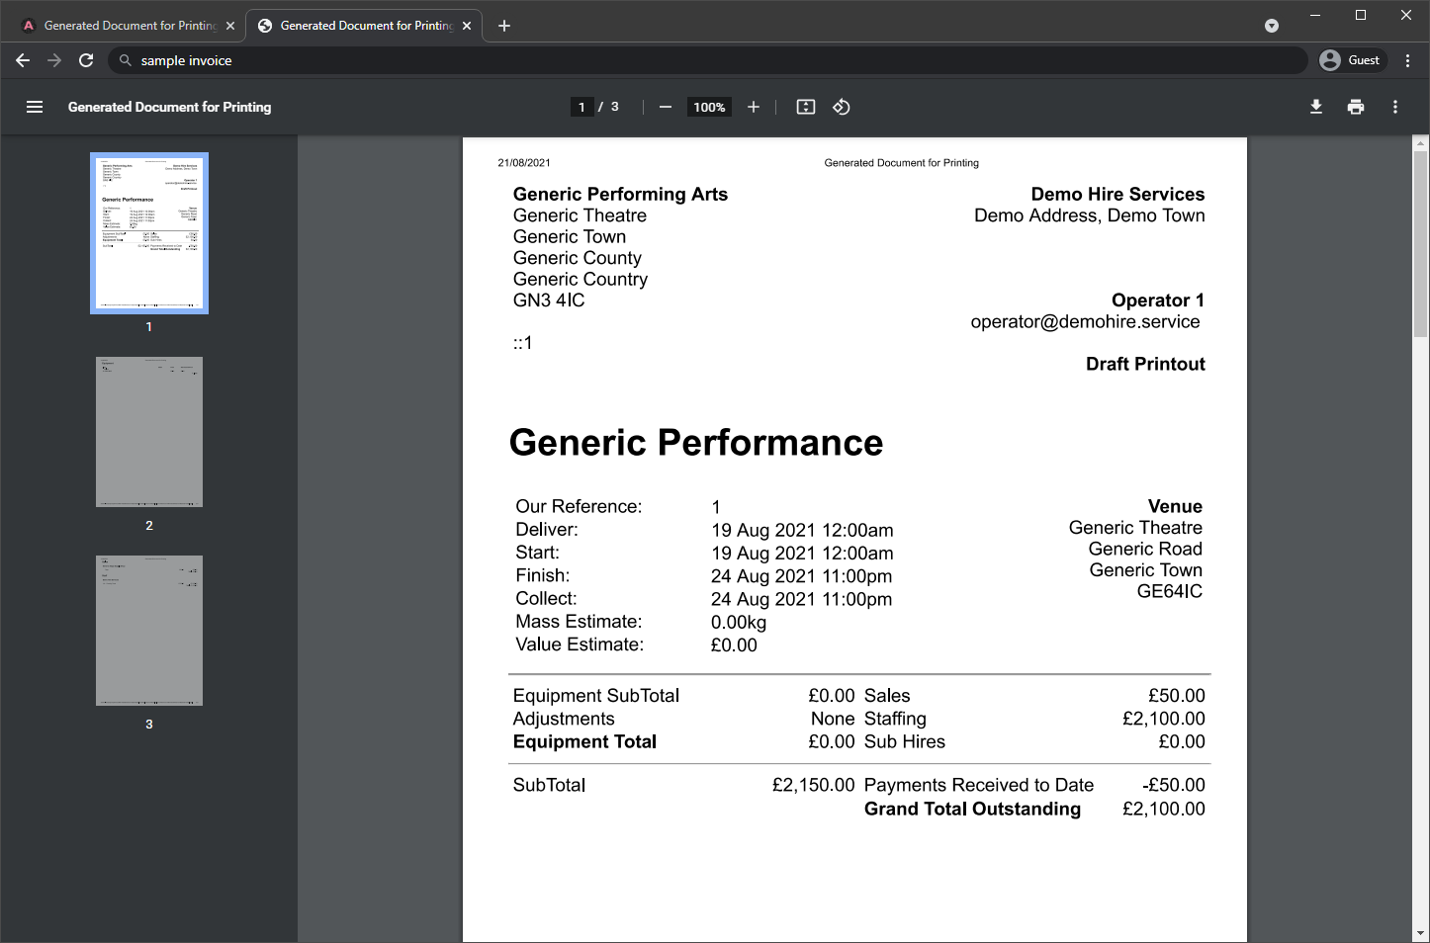This screenshot has height=943, width=1430.
Task: Click the download PDF icon
Action: (1316, 107)
